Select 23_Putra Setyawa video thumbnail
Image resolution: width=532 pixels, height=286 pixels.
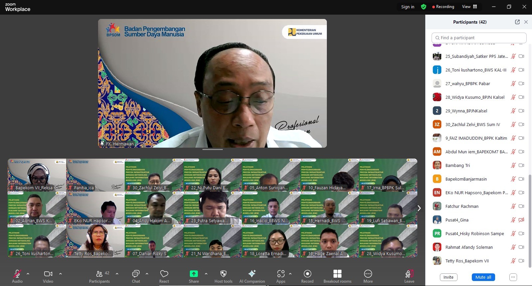click(212, 208)
